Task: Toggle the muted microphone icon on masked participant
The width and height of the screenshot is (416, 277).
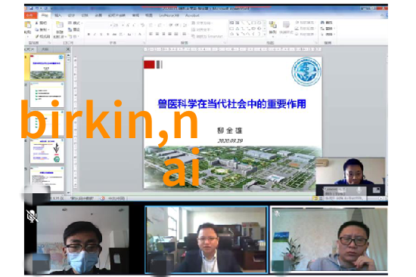Action: click(32, 217)
